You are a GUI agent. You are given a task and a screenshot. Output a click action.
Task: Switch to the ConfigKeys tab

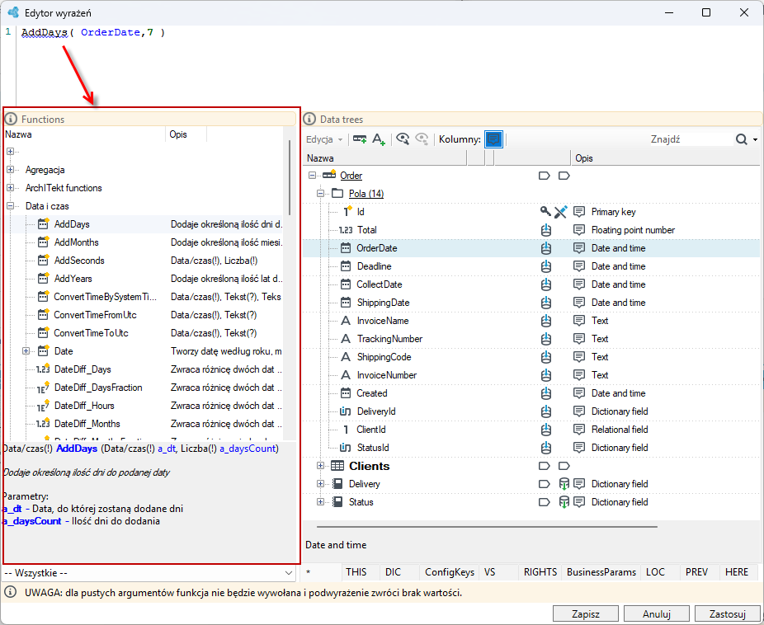(449, 572)
